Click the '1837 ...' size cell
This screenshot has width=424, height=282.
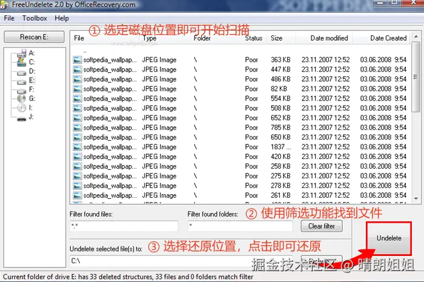(281, 147)
